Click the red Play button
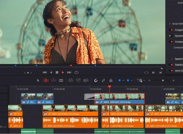Screen dimensions: 183x134 [63, 73]
